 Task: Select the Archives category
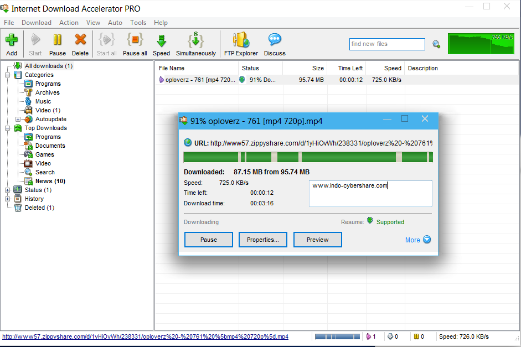48,92
